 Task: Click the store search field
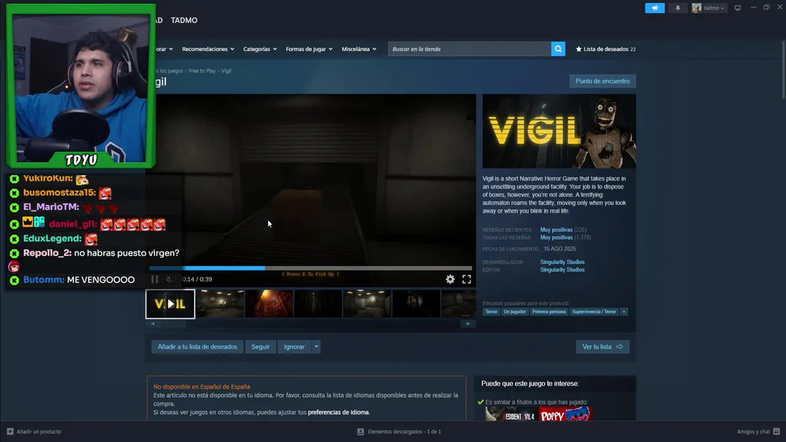(470, 49)
